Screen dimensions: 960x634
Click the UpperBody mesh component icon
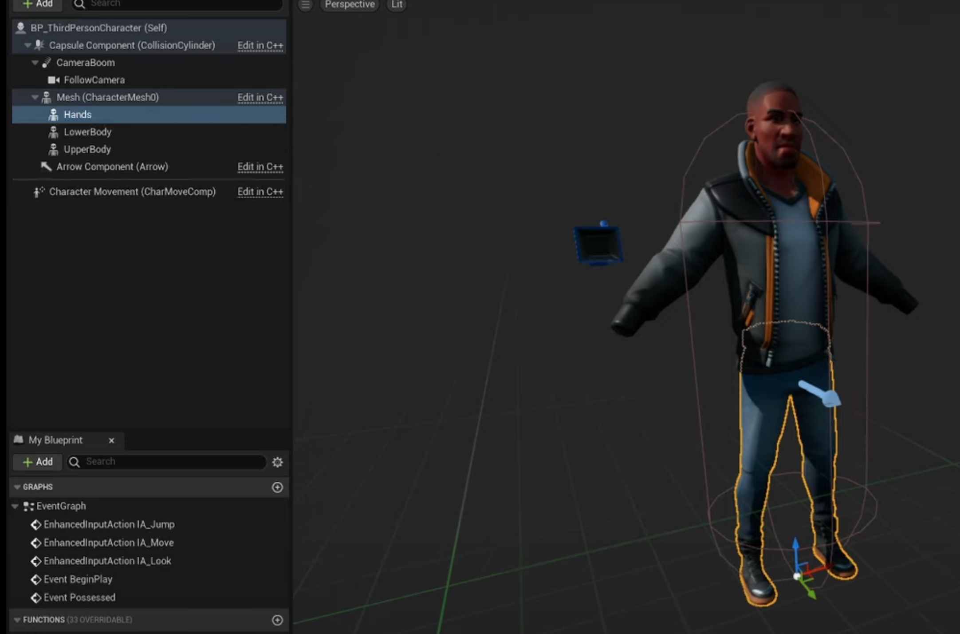(x=53, y=149)
